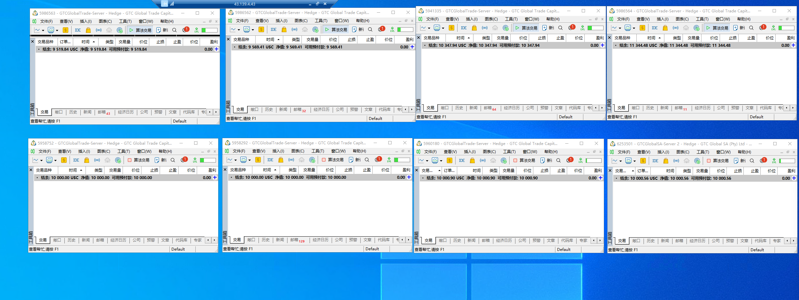
Task: Open the market overview dropdown arrow in window 5941335
Action: 443,28
